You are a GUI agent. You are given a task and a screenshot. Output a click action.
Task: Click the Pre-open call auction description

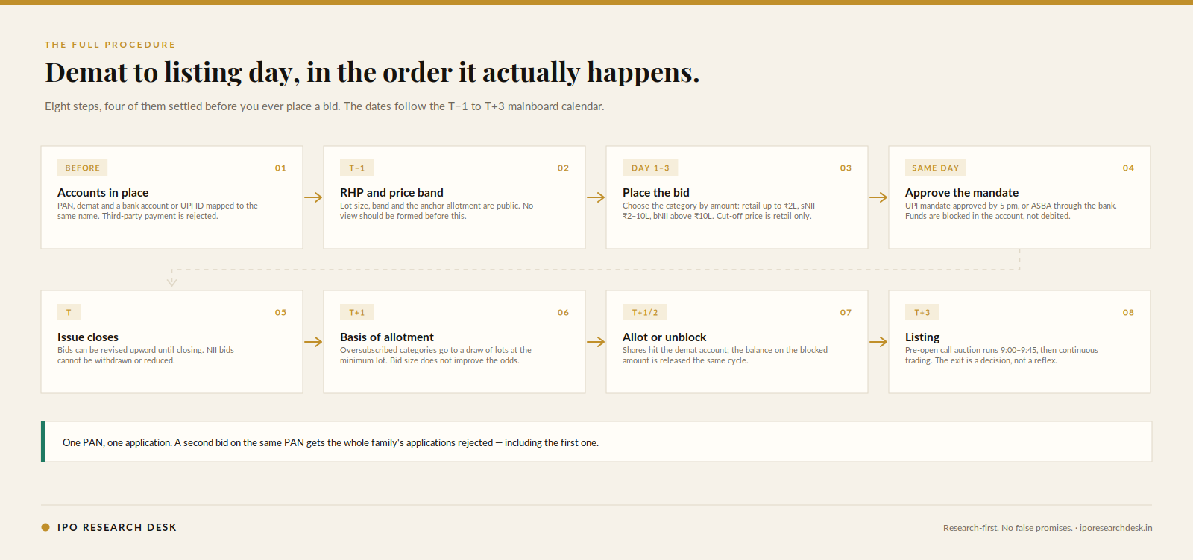pyautogui.click(x=1001, y=355)
